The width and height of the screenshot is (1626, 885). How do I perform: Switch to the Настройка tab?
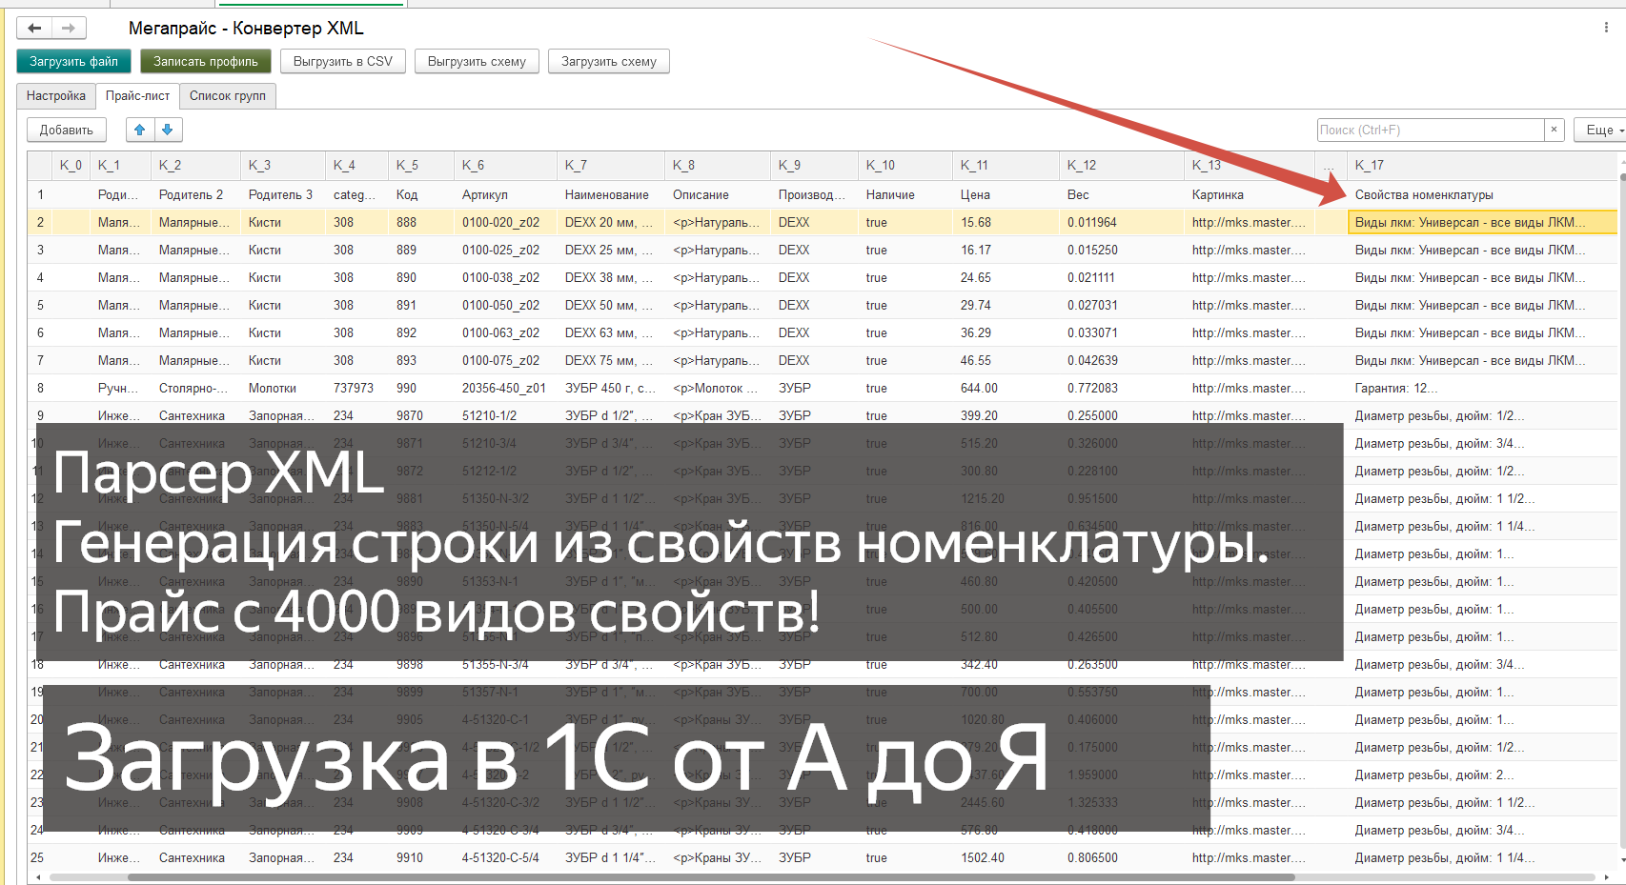56,95
